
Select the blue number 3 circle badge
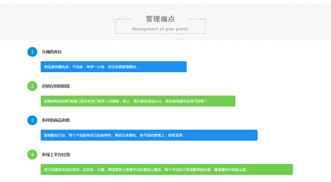pos(32,120)
